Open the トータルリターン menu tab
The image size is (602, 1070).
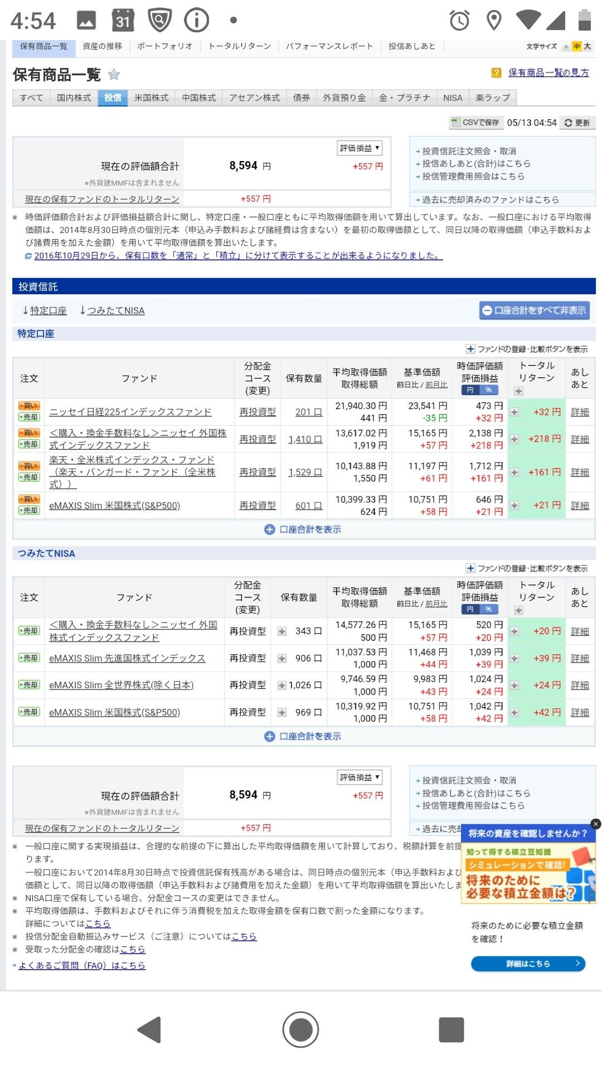point(239,46)
